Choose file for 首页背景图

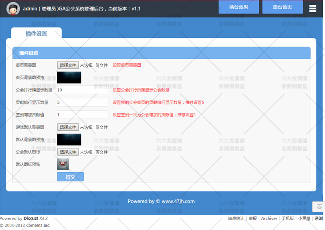click(68, 65)
